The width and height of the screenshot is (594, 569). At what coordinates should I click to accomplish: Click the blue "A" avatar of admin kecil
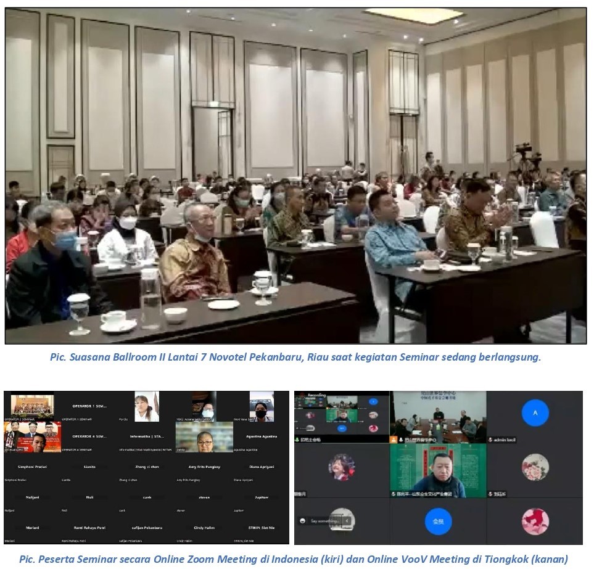535,413
